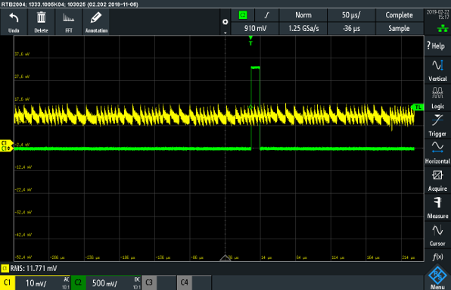Edit the -36 µs horizontal position

351,28
